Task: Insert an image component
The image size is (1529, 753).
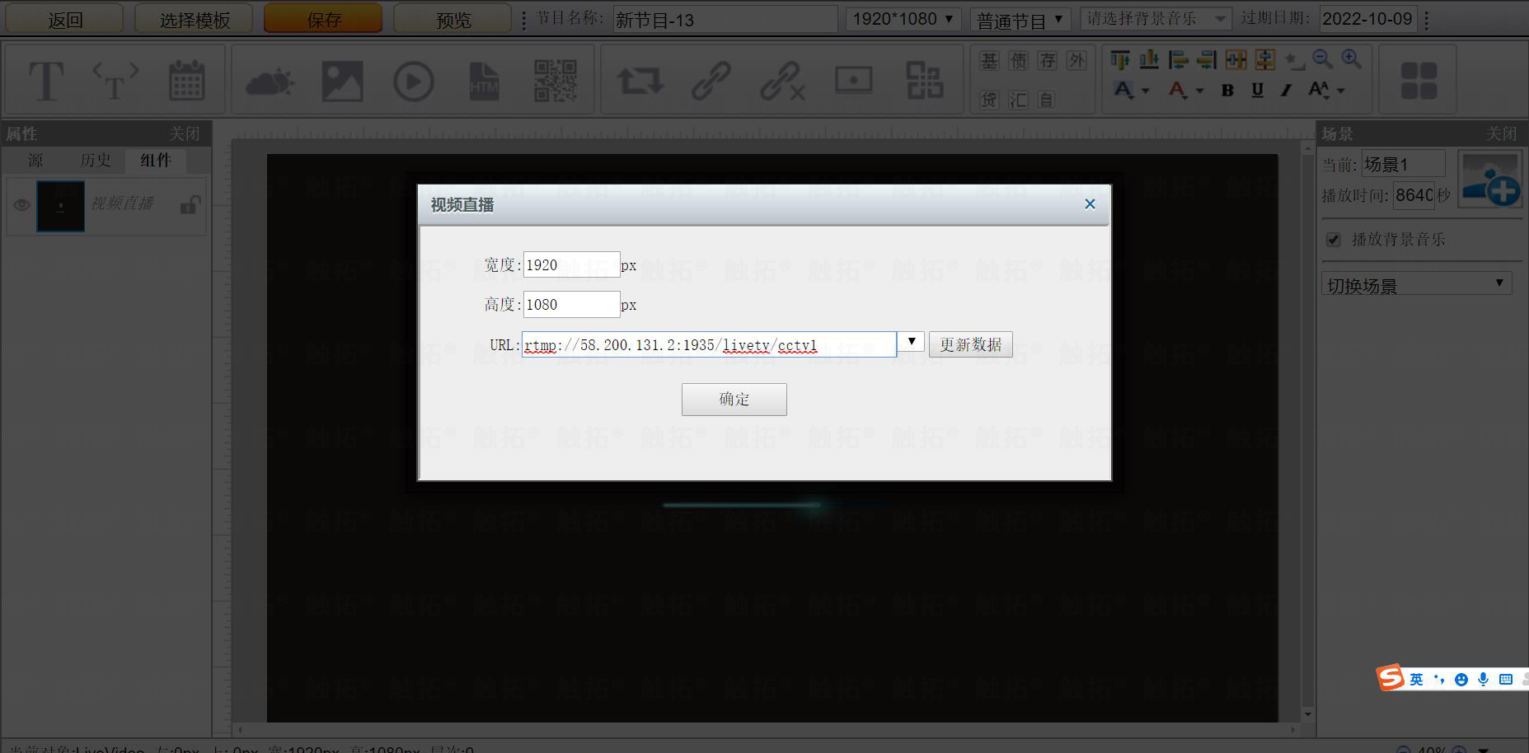Action: (342, 81)
